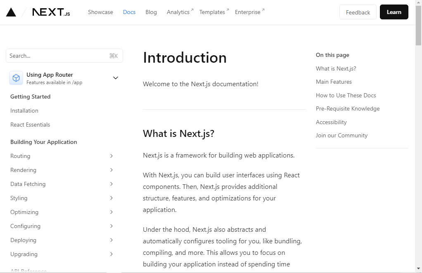Jump to Accessibility section

[331, 122]
